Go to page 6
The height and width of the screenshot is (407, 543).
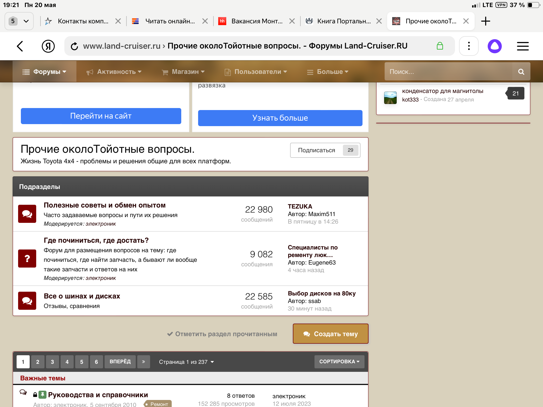tap(96, 362)
